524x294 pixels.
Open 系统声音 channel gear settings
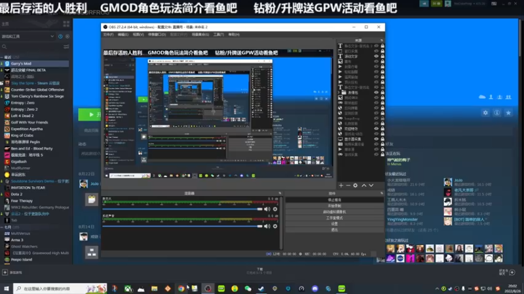(275, 226)
